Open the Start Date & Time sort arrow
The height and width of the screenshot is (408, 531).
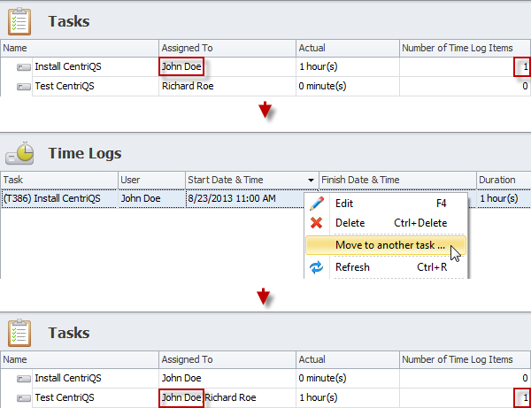coord(311,181)
